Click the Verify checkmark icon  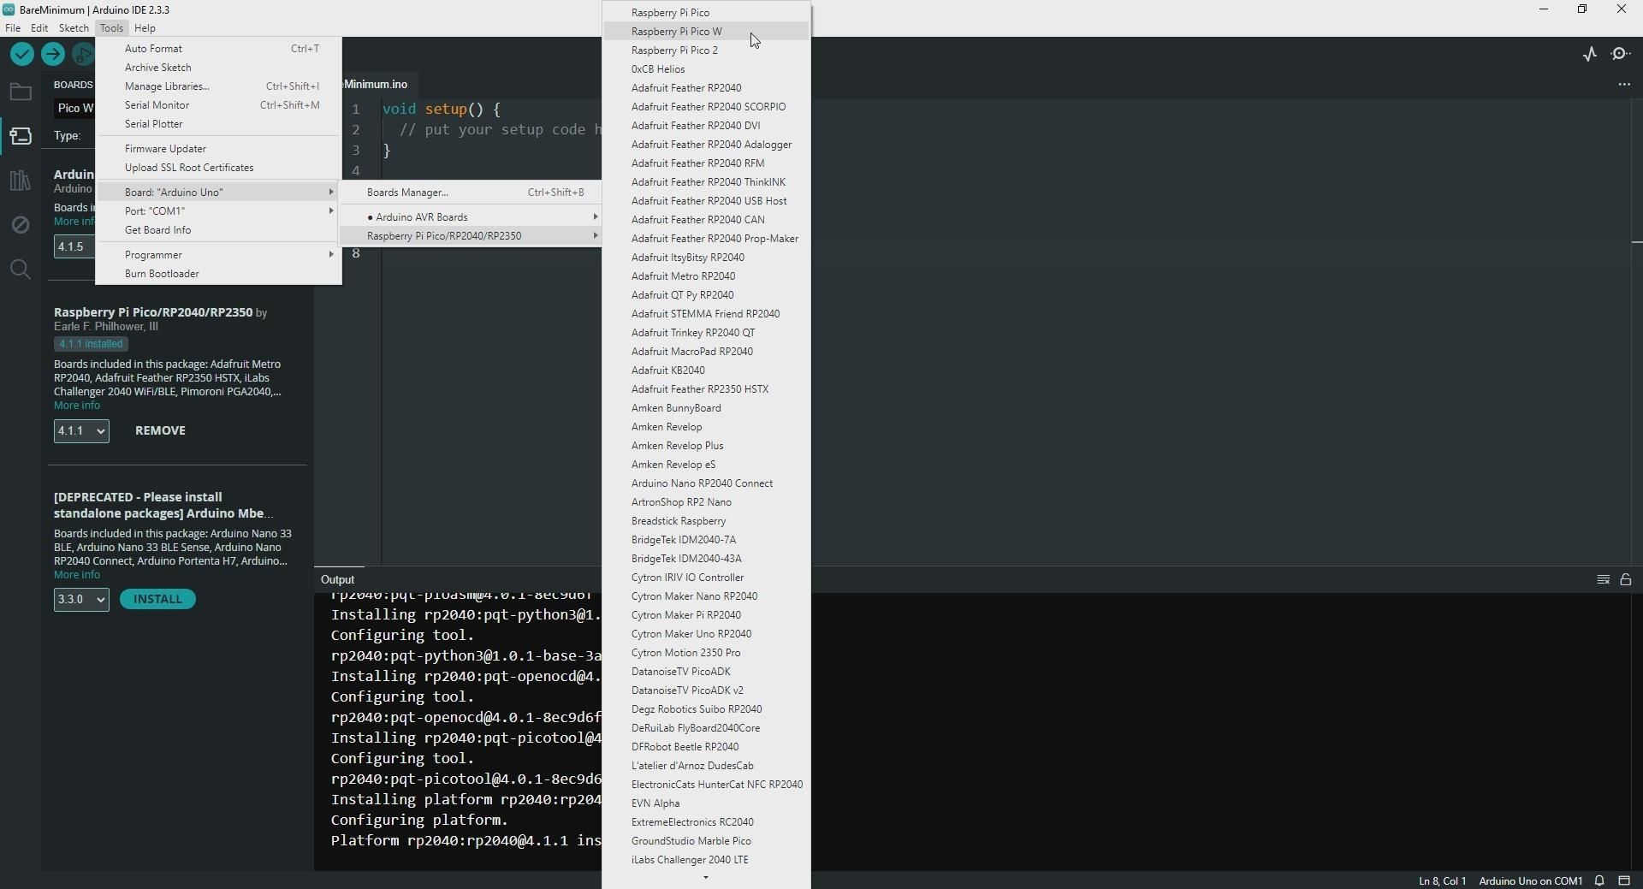[x=22, y=54]
